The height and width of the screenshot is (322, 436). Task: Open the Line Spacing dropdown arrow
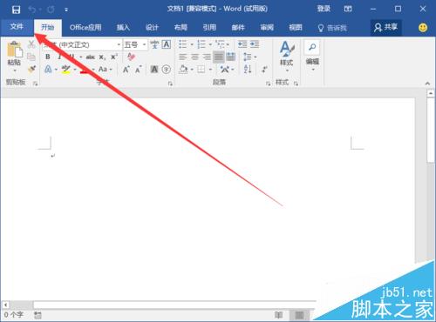tap(255, 57)
